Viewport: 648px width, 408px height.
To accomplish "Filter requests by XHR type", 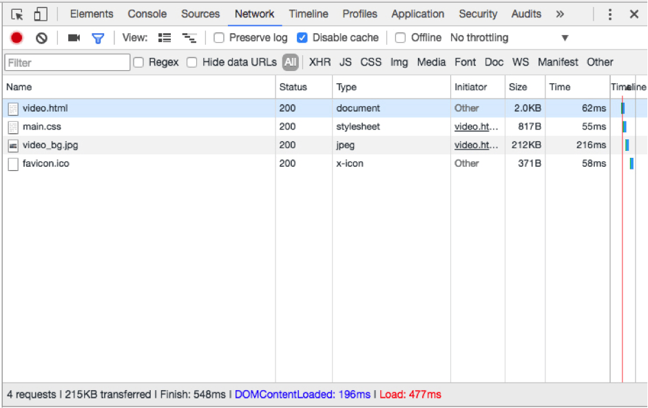I will (x=320, y=62).
